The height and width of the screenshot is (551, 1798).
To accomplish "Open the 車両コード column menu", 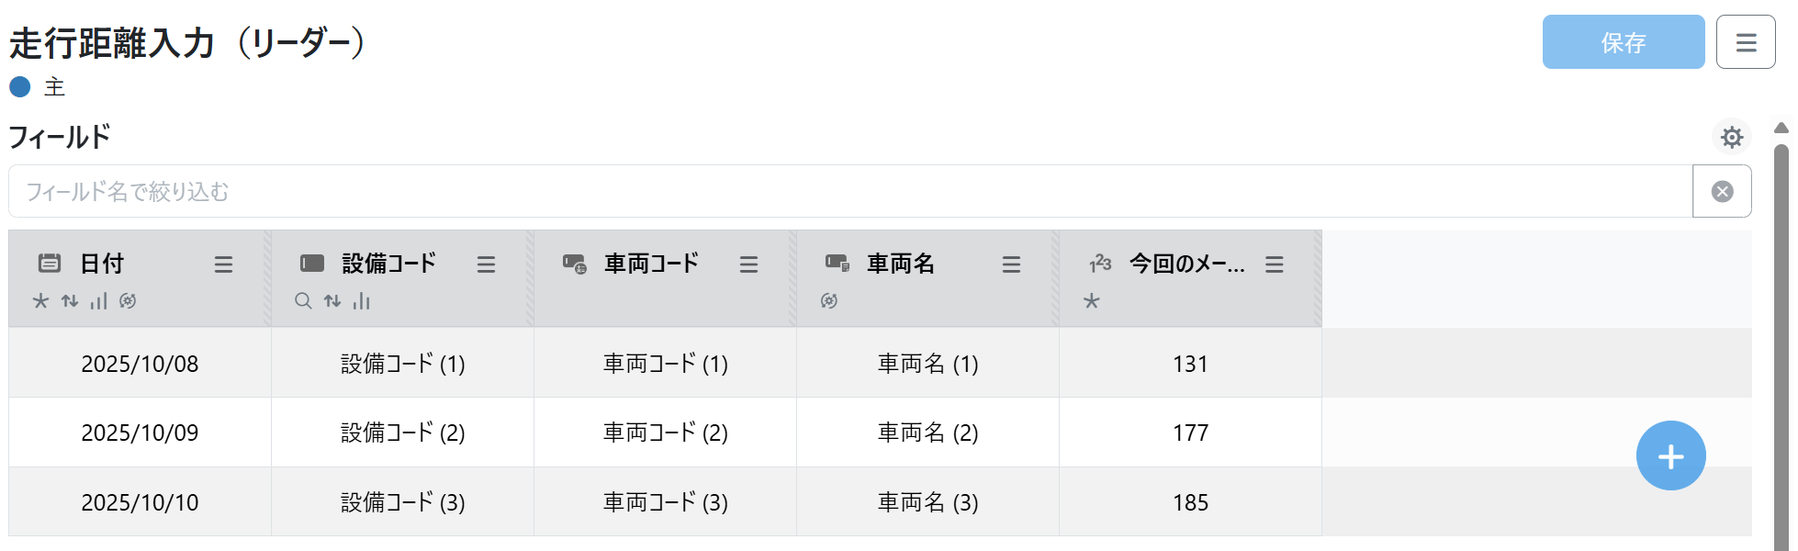I will coord(748,264).
